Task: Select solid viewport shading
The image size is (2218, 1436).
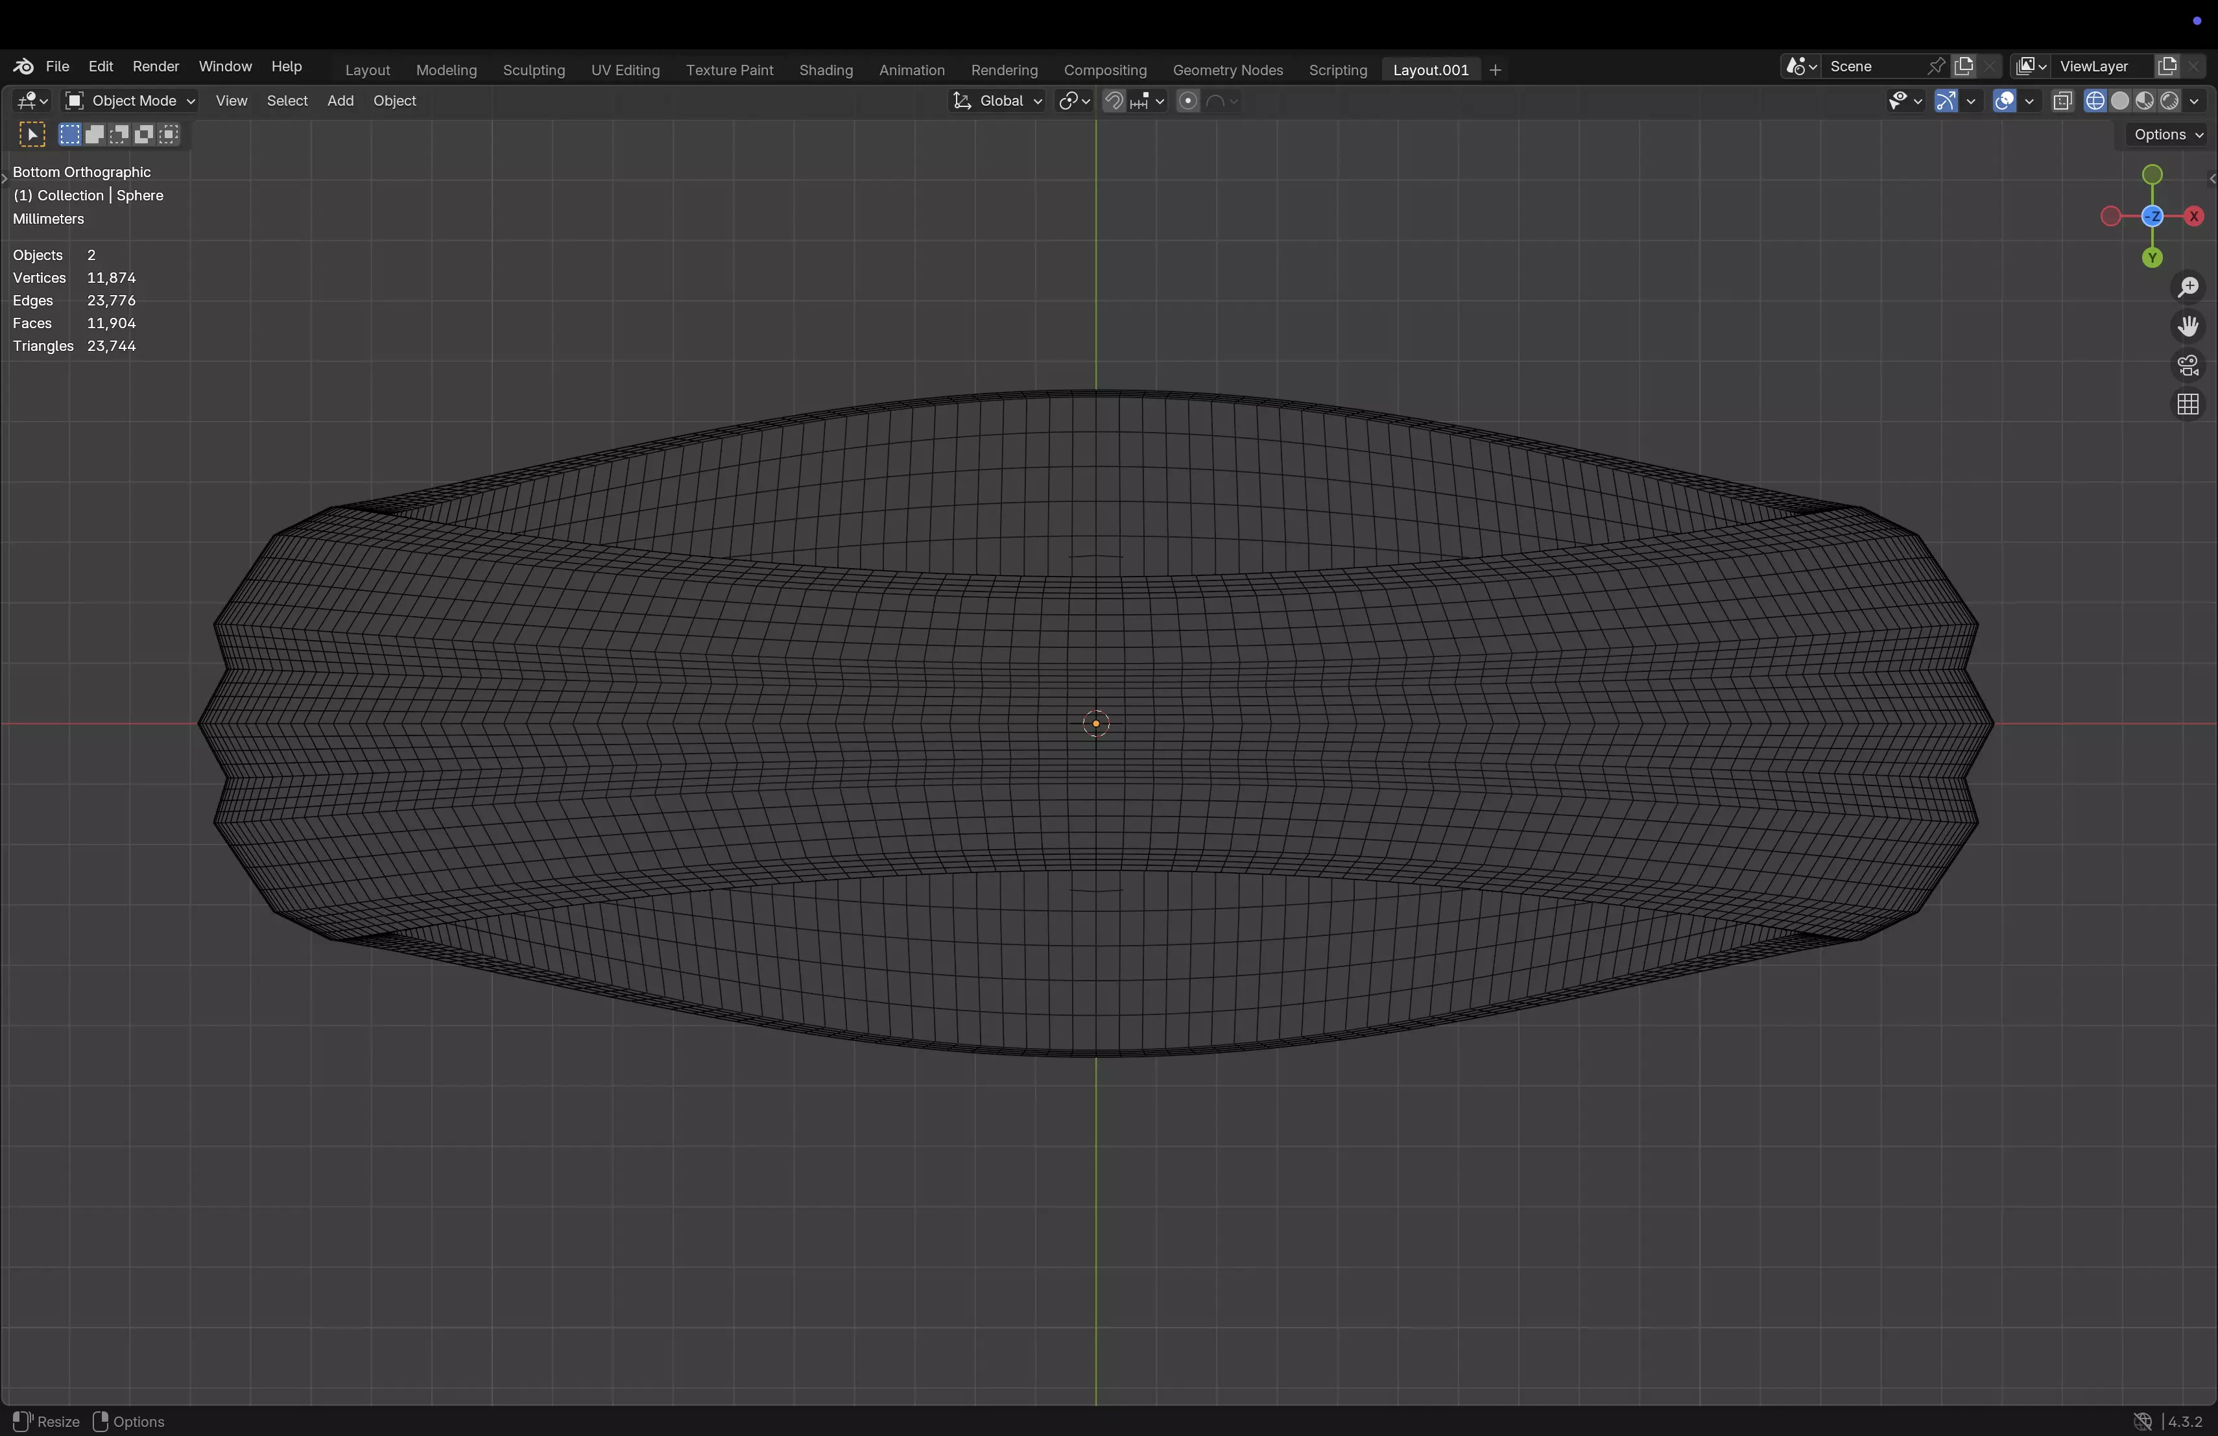Action: (2120, 101)
